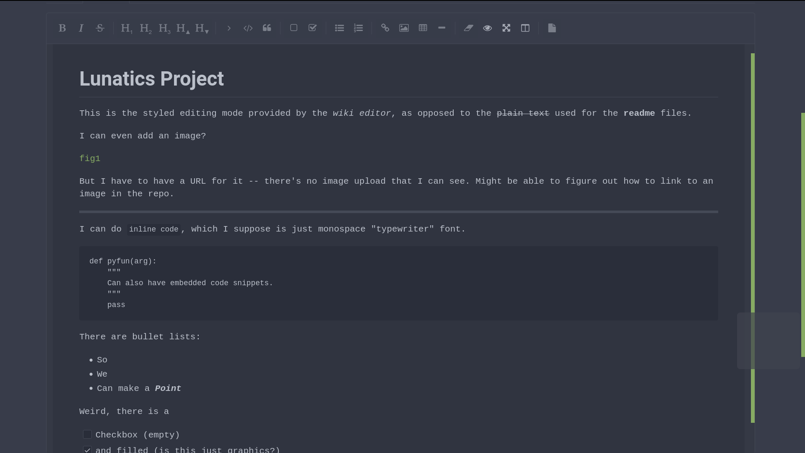Insert image using picture icon
This screenshot has height=453, width=805.
404,28
